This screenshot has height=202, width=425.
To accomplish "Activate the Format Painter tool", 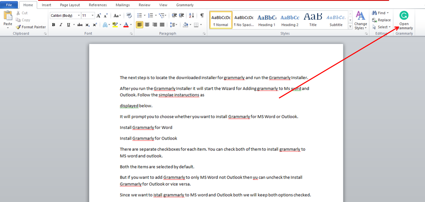I will pos(31,27).
